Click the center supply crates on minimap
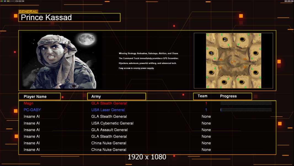294x166 pixels. [x=233, y=61]
